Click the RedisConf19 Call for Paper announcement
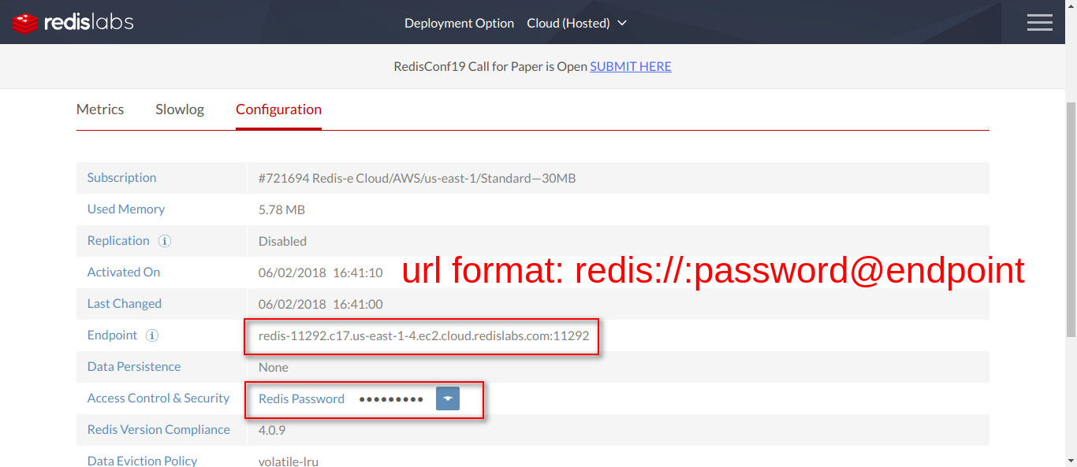This screenshot has height=467, width=1077. click(x=490, y=66)
